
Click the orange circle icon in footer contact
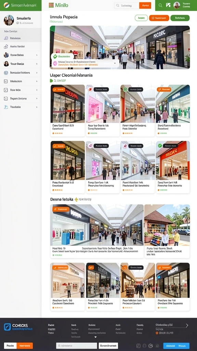click(157, 333)
